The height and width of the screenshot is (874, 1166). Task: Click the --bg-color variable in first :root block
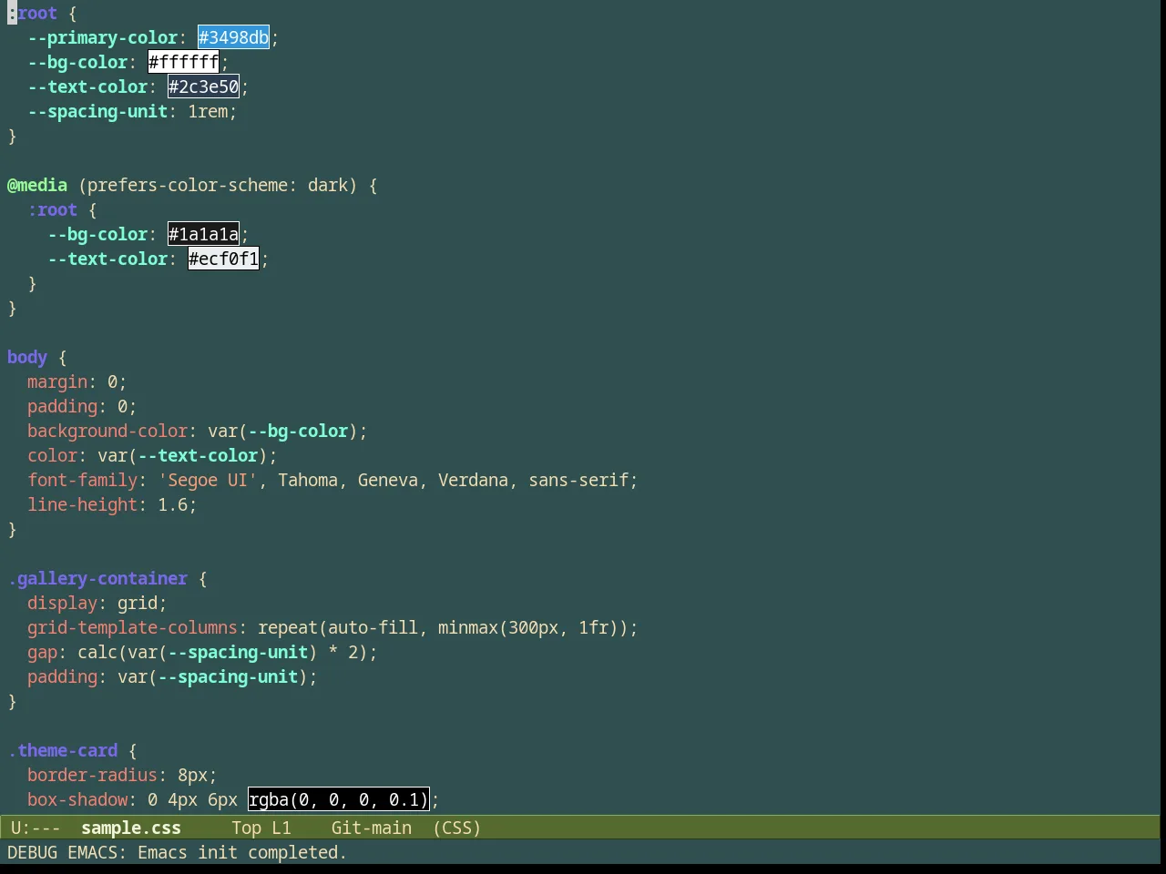coord(77,62)
